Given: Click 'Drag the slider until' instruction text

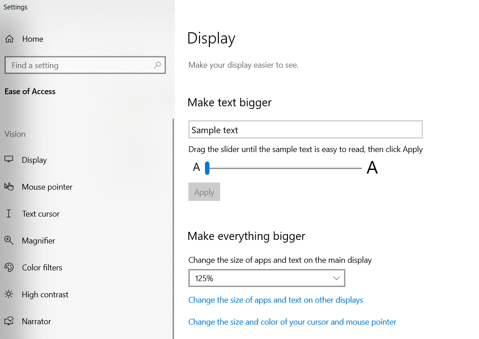Looking at the screenshot, I should tap(305, 149).
